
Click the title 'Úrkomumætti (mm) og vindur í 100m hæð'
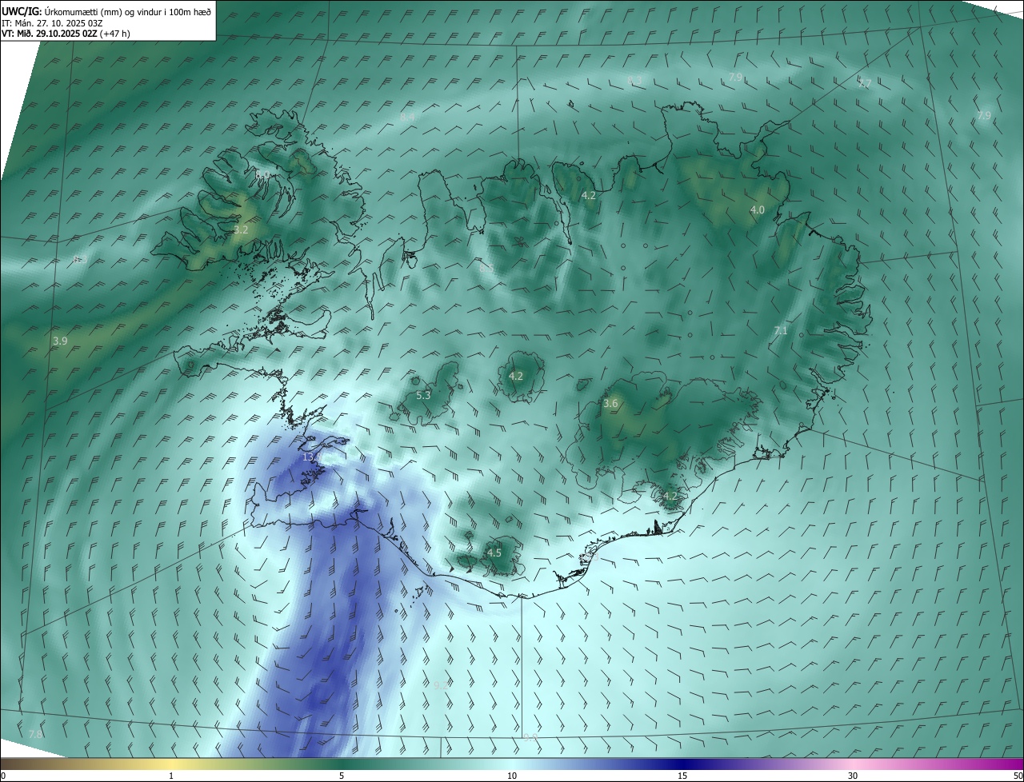pyautogui.click(x=126, y=10)
